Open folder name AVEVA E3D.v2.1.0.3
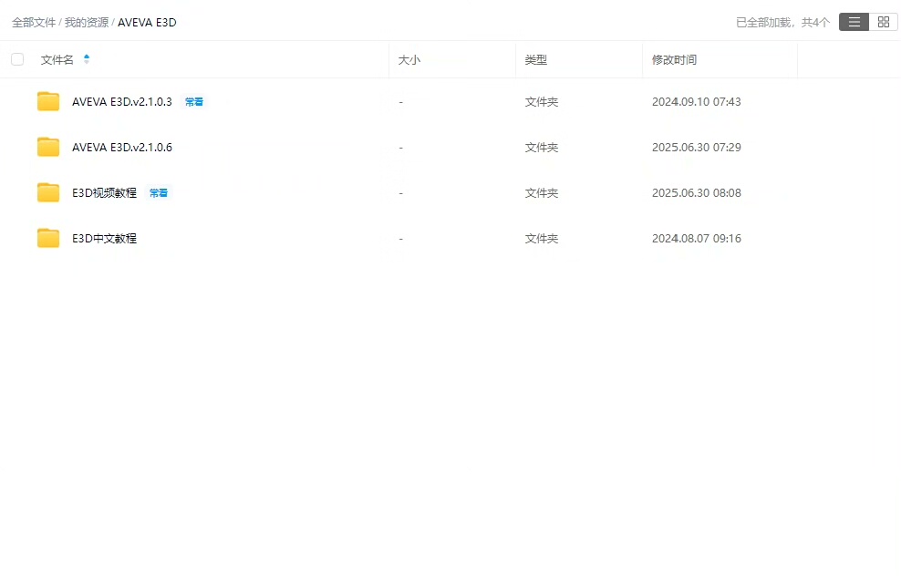The width and height of the screenshot is (901, 576). click(x=122, y=102)
